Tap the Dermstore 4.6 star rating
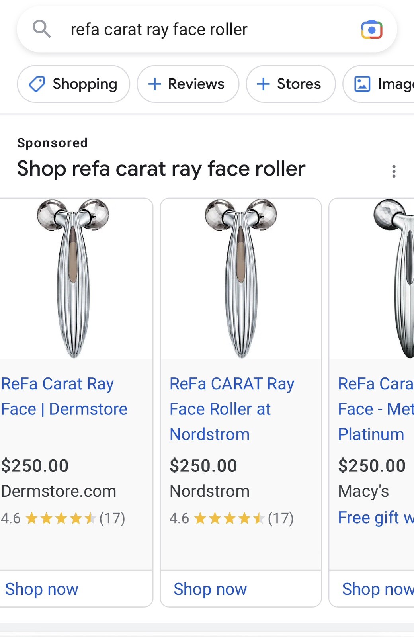 (x=63, y=518)
